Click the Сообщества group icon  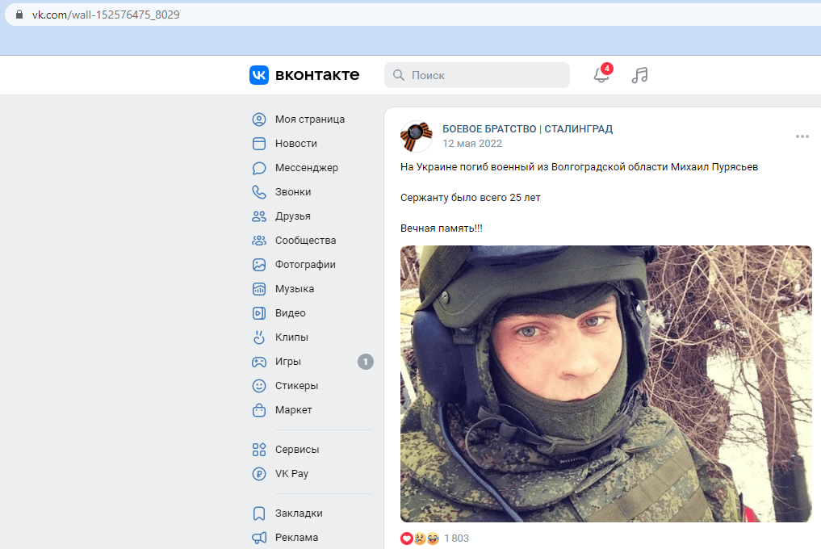click(259, 241)
